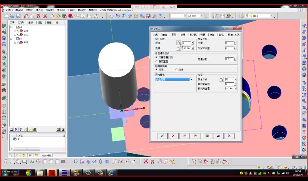Image resolution: width=308 pixels, height=181 pixels.
Task: Click the question mark help button in dialog
Action: click(x=229, y=136)
